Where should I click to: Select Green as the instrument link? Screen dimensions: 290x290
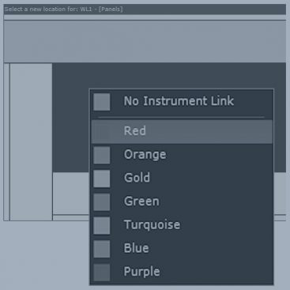point(182,201)
